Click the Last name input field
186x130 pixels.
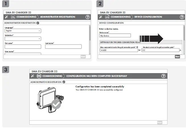coord(63,47)
